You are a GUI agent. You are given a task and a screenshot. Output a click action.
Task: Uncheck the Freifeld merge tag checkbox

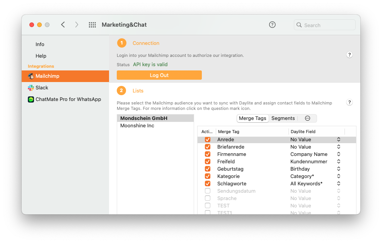coord(208,161)
